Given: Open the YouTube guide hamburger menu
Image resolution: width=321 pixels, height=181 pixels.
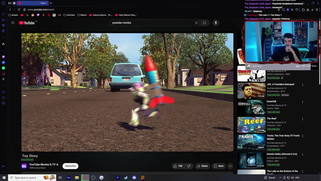Looking at the screenshot, I should pyautogui.click(x=13, y=23).
